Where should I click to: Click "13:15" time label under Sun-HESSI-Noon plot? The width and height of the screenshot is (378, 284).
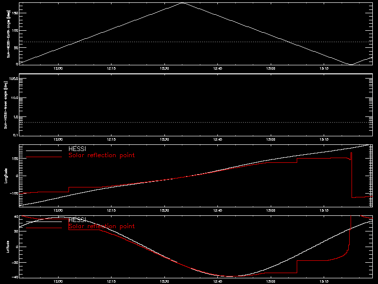click(324, 140)
